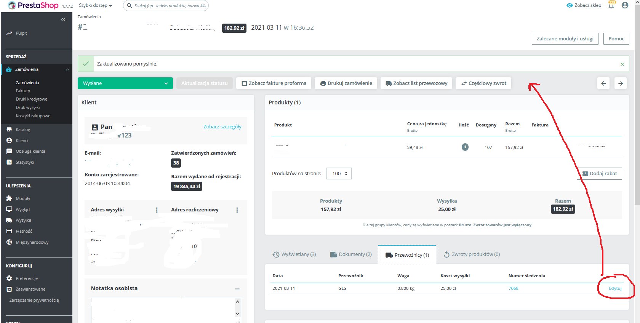
Task: Open shipping address options menu
Action: click(x=157, y=210)
